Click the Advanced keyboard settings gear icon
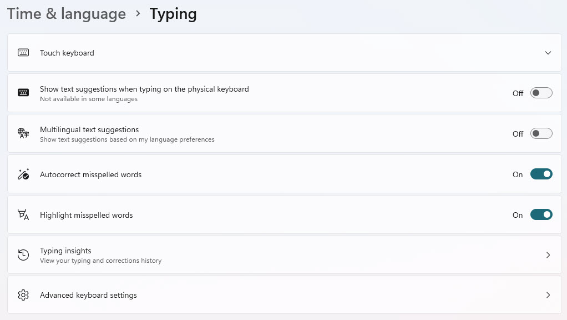 [x=23, y=295]
